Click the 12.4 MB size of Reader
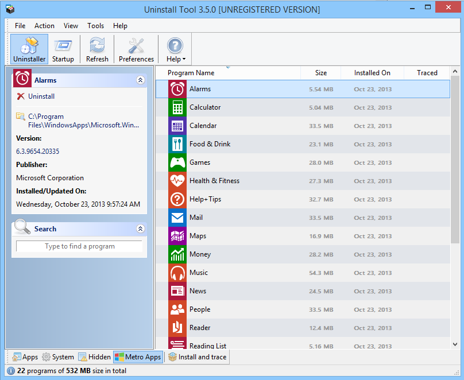 (x=321, y=328)
